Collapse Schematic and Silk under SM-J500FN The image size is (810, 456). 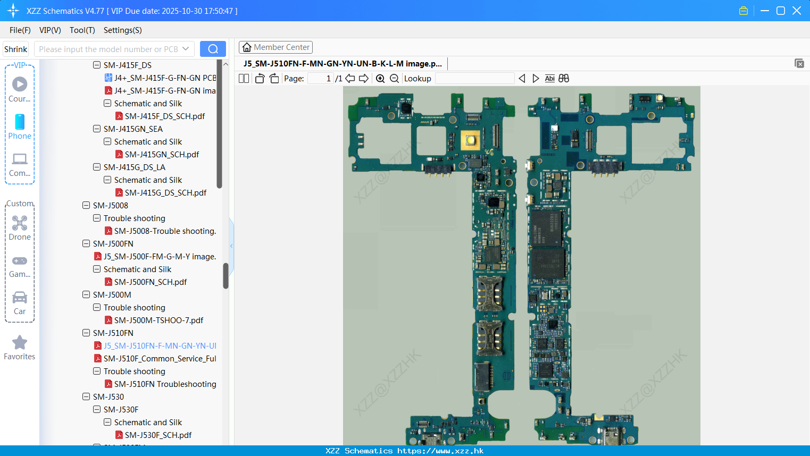[x=97, y=269]
